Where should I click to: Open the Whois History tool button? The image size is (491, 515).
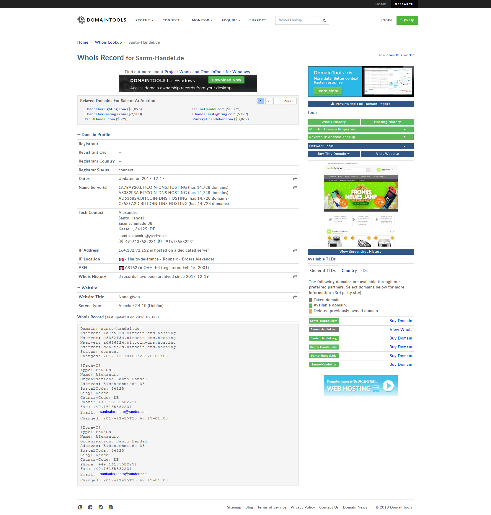click(334, 122)
